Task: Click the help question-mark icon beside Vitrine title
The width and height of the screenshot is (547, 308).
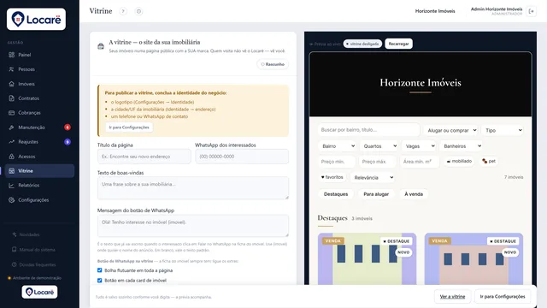Action: (x=123, y=11)
